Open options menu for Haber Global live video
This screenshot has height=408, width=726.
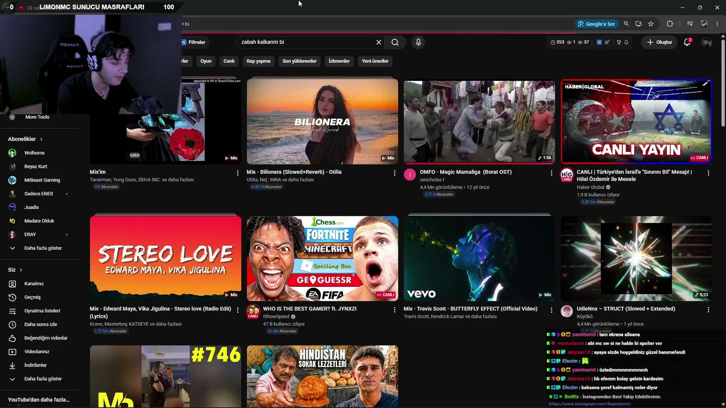(x=708, y=173)
